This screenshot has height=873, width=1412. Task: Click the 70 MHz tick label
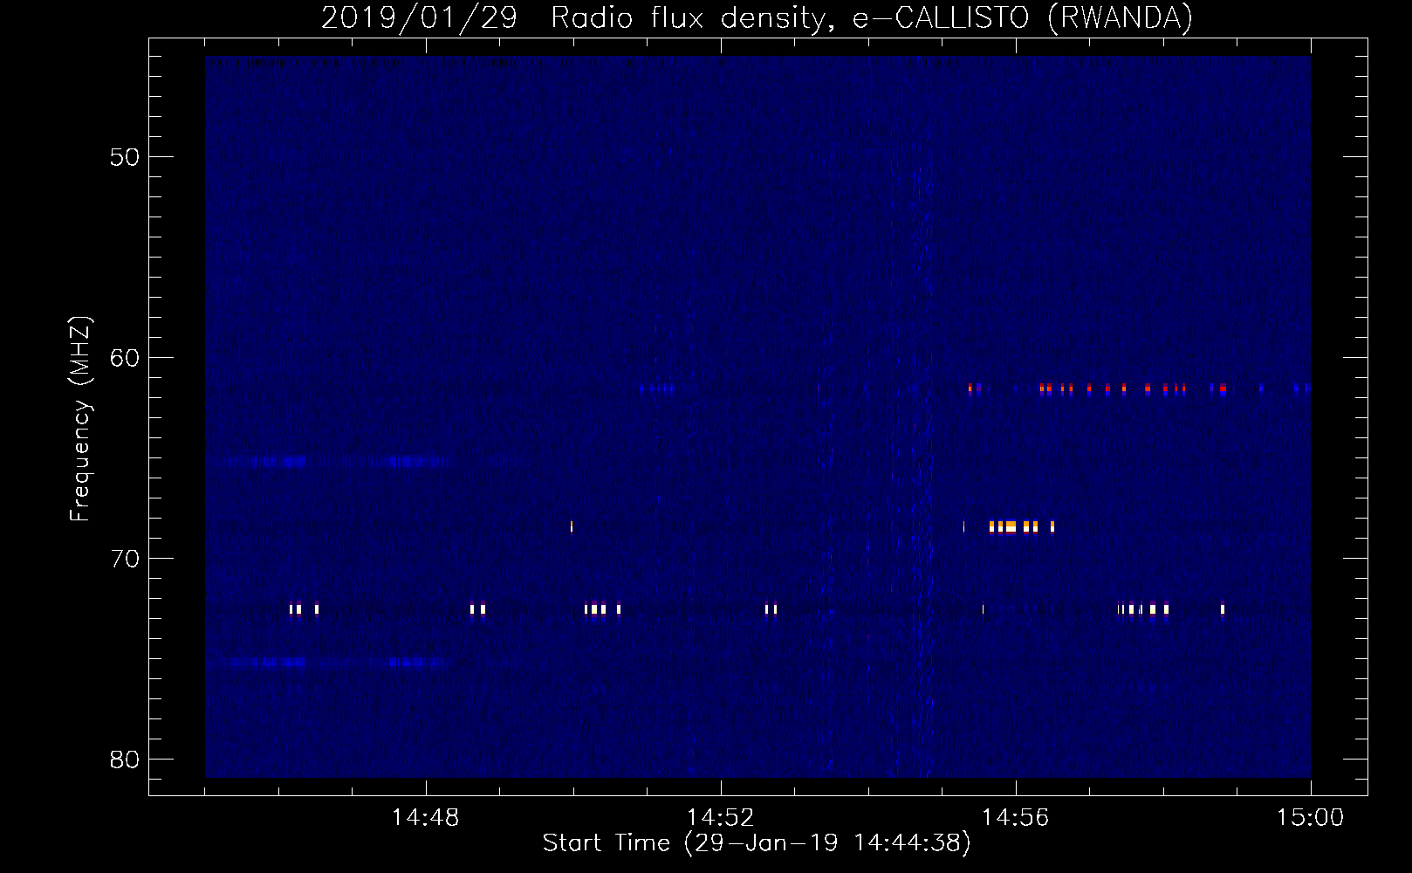tap(125, 559)
